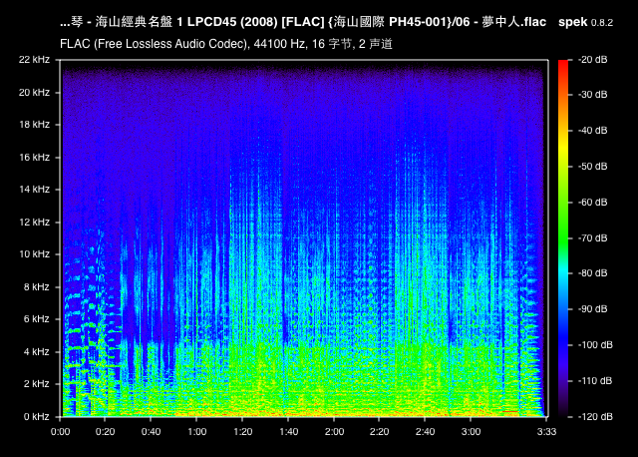Click the 0:00 time axis label
The image size is (638, 457).
[x=60, y=431]
